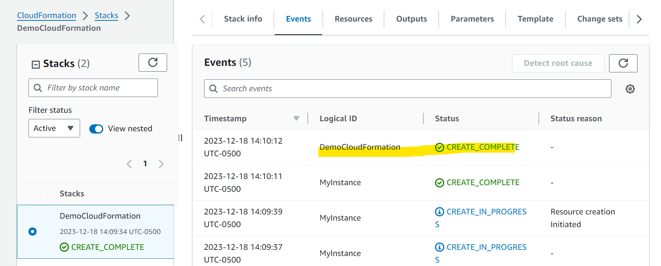Switch to the Stack info tab

(x=243, y=19)
